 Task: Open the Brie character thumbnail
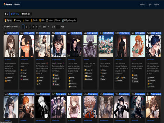click(153, 107)
